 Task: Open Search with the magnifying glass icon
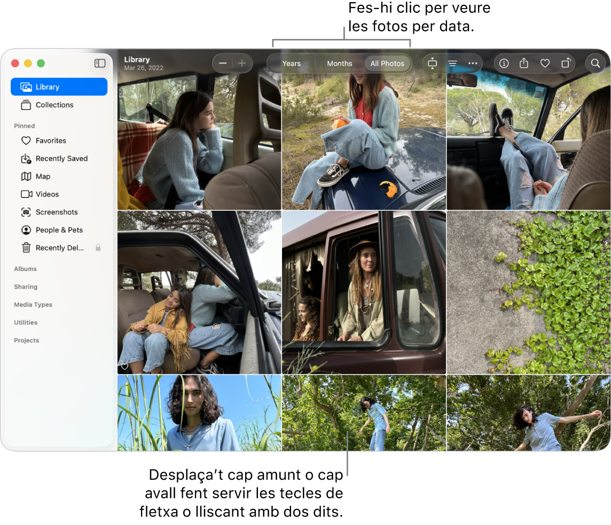pyautogui.click(x=596, y=63)
